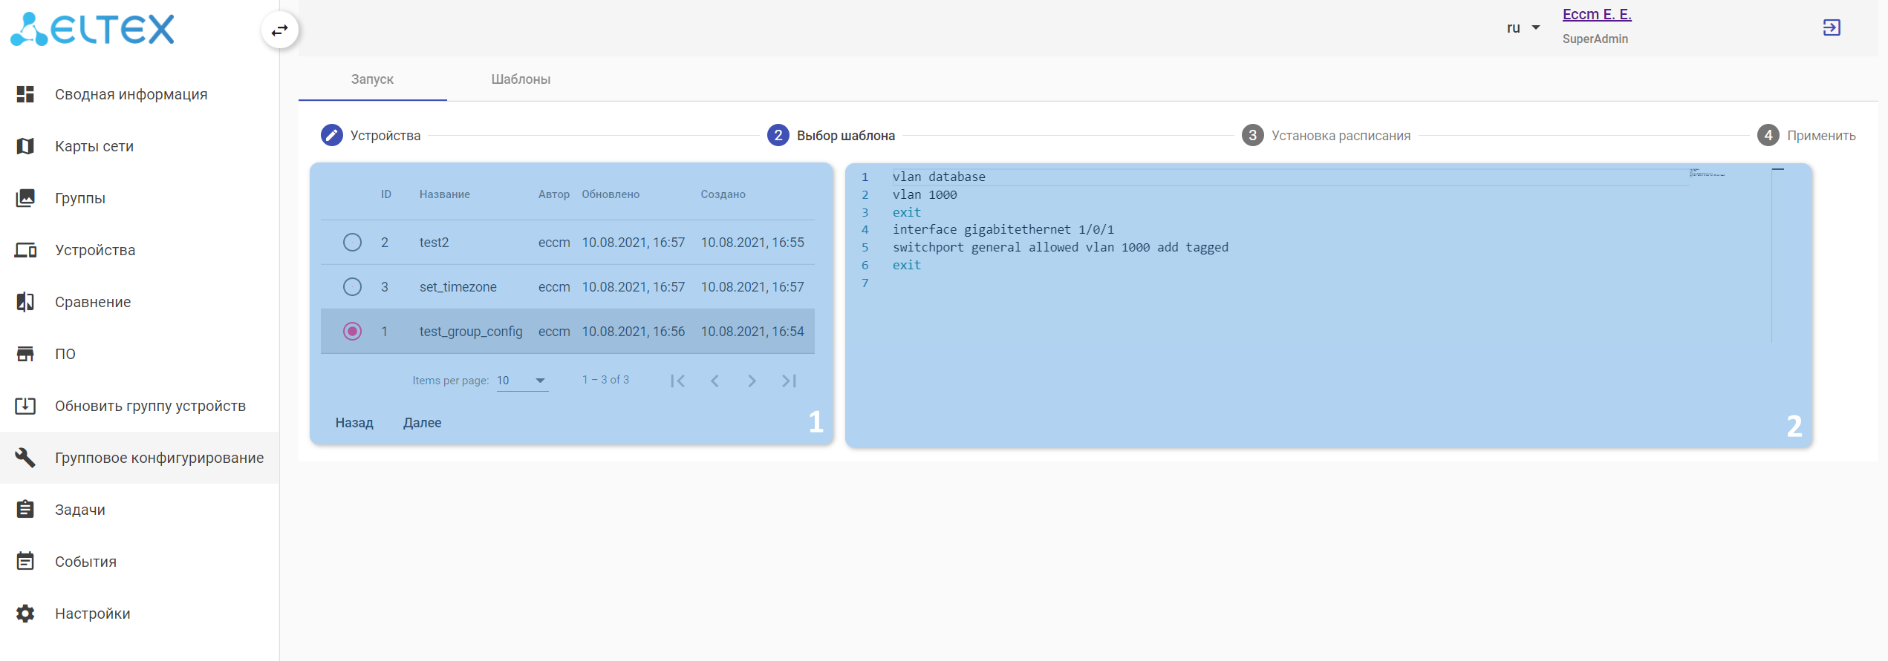
Task: Click step 4 circle Применить
Action: click(x=1768, y=135)
